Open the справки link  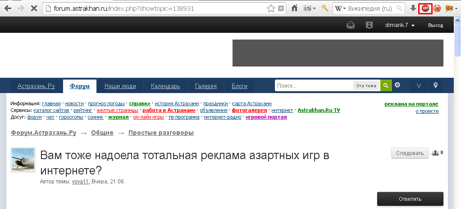tap(140, 103)
